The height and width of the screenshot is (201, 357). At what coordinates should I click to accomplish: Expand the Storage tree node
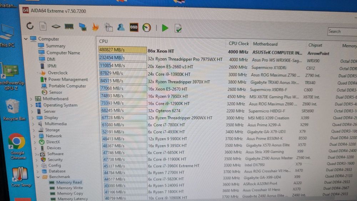(x=34, y=130)
